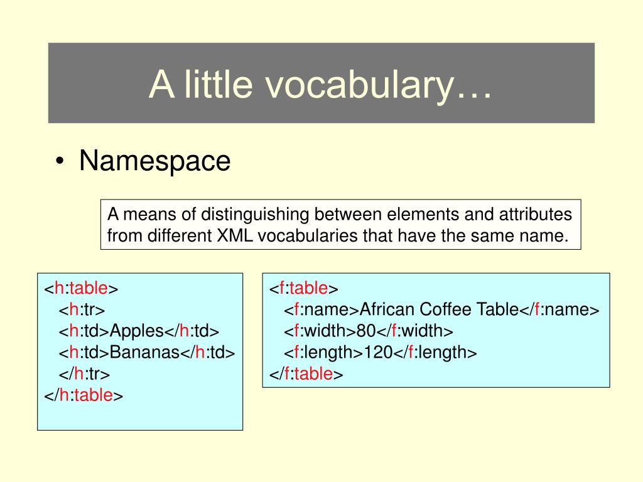Click the f:width line with 80

pos(368,331)
